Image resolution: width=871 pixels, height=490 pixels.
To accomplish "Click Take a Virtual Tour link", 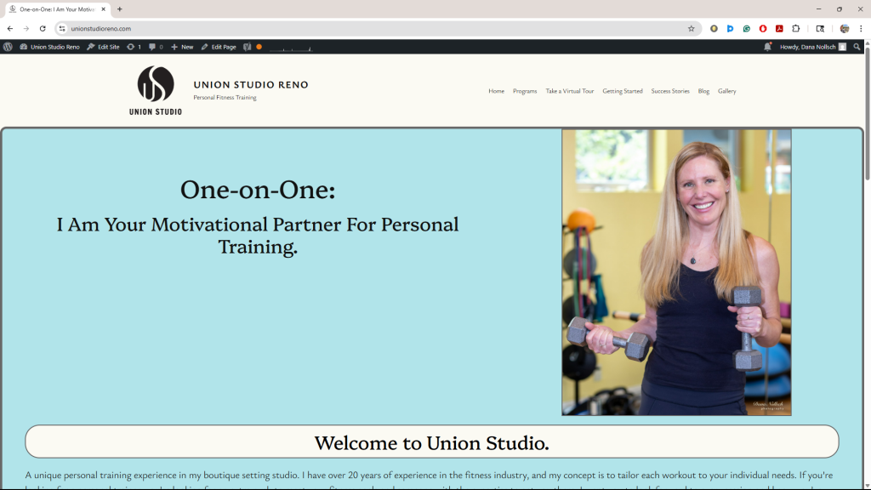I will click(x=570, y=91).
